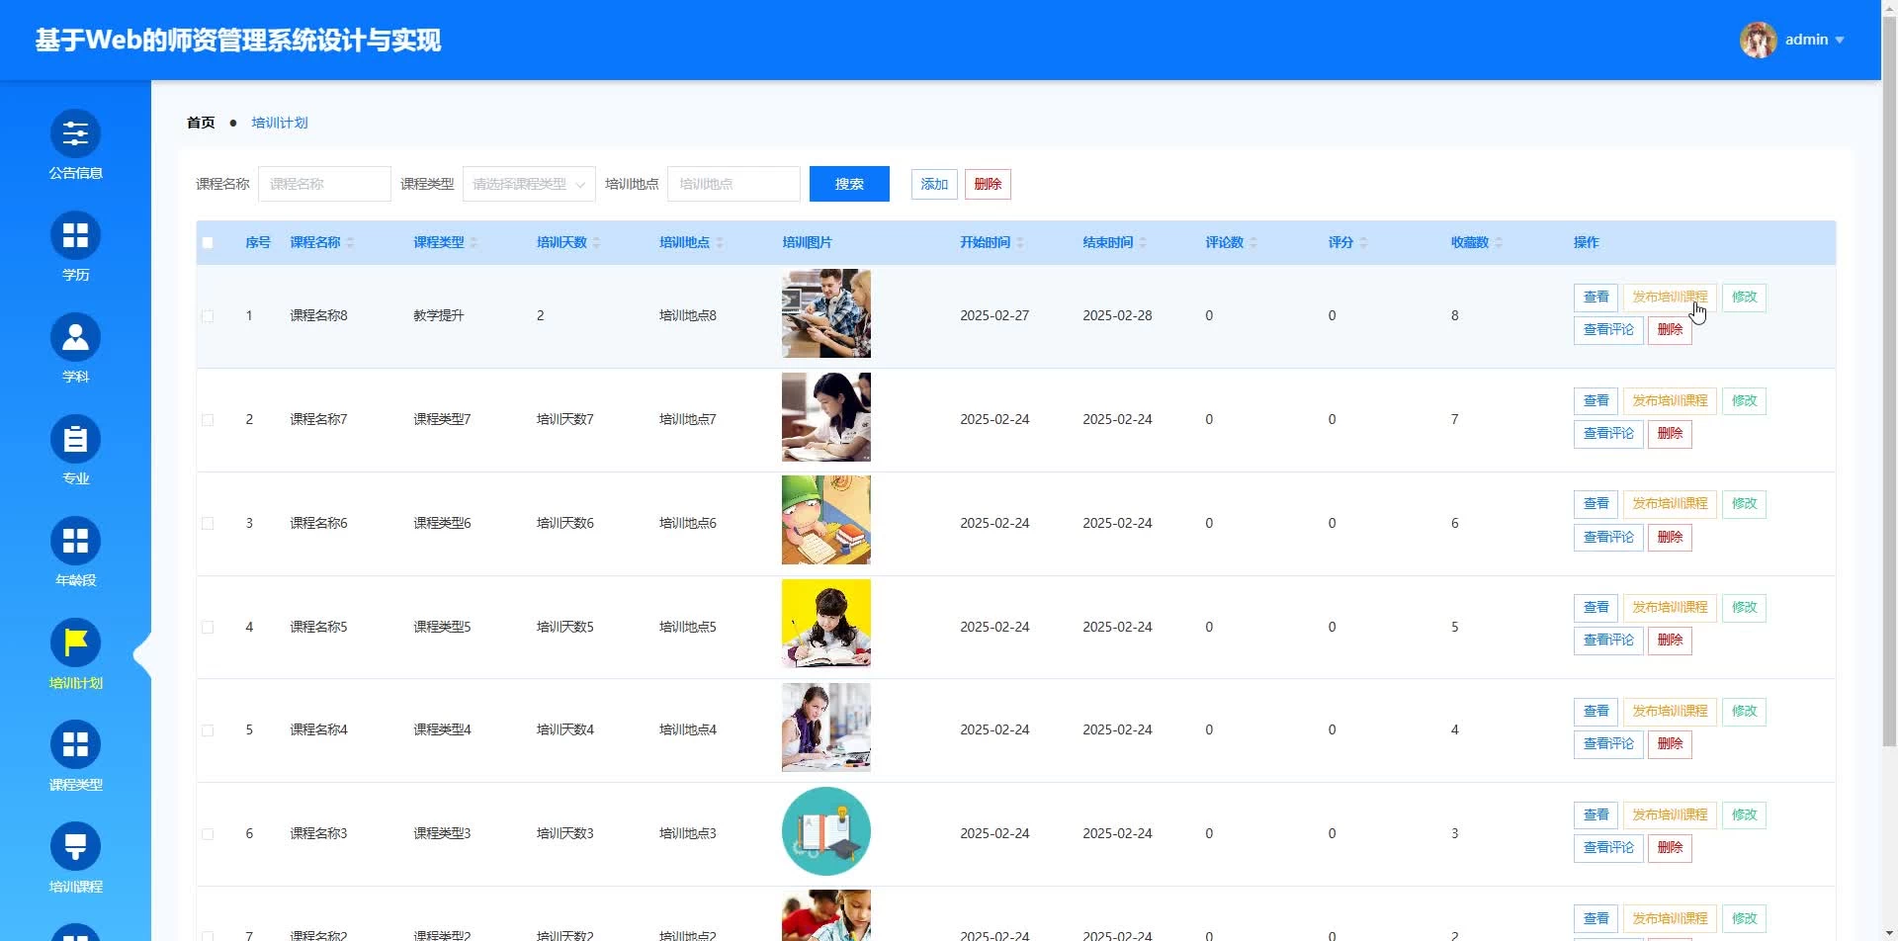
Task: Open the 专业 clipboard icon
Action: (75, 440)
